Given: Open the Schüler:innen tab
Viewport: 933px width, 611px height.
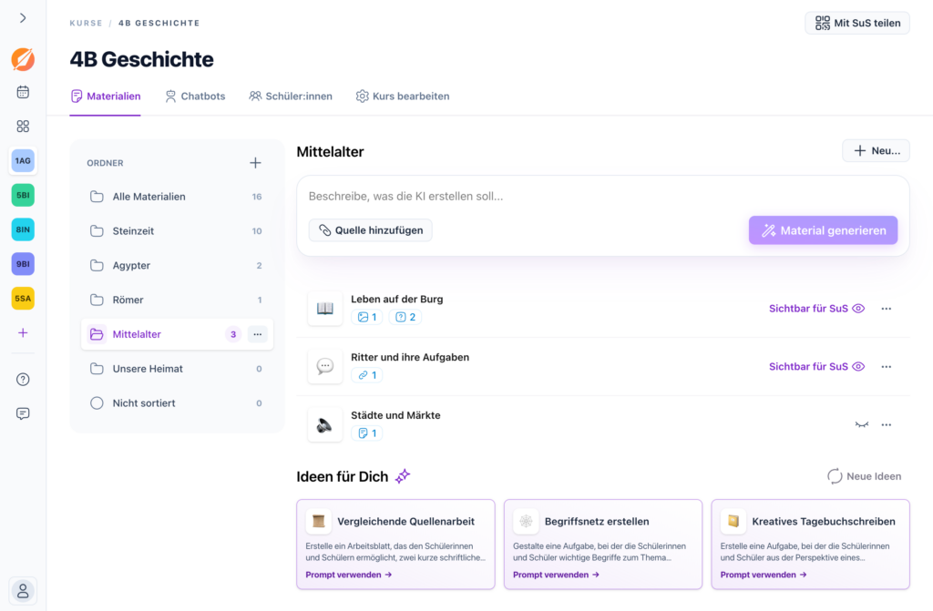Looking at the screenshot, I should [291, 96].
